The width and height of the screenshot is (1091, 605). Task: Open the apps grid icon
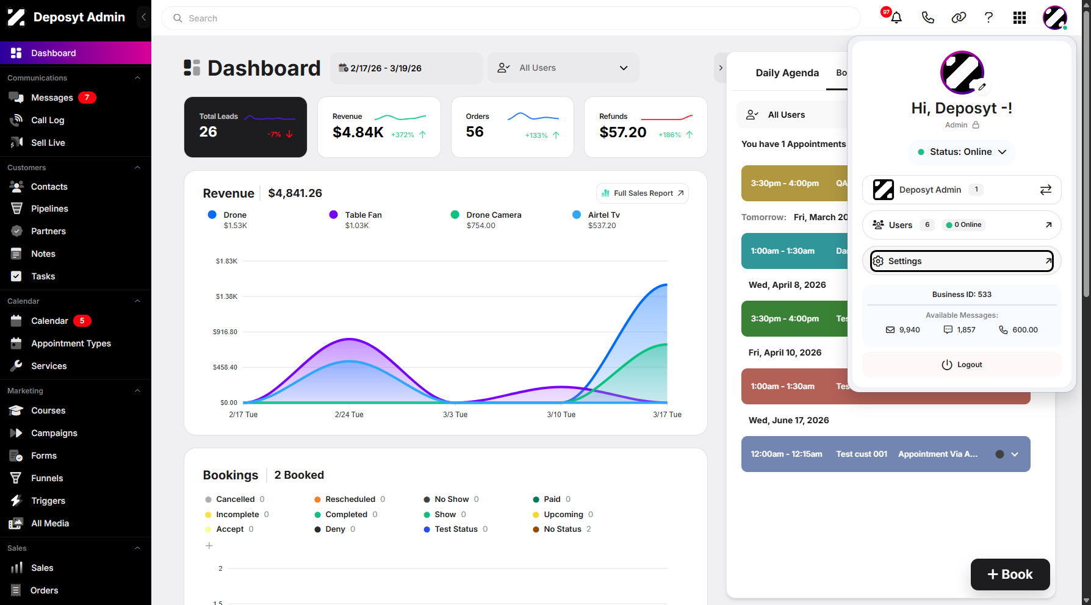(1020, 18)
